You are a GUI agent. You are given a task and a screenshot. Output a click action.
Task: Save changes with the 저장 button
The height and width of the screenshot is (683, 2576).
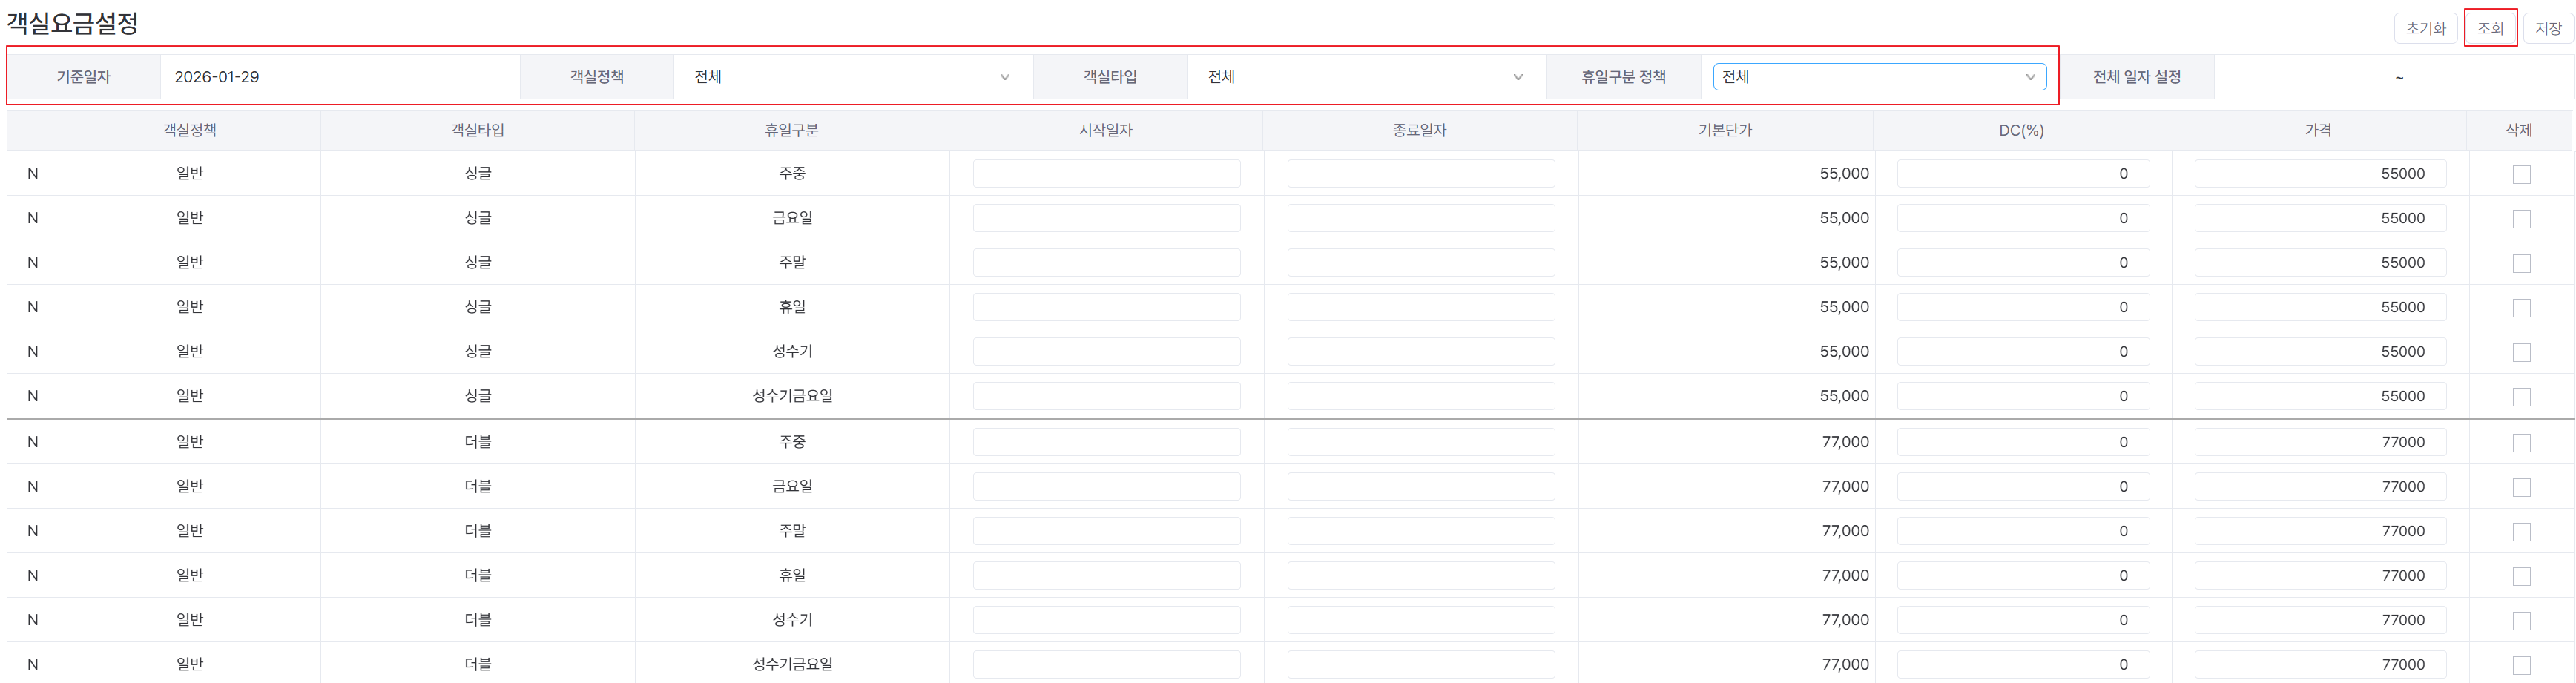[x=2548, y=28]
